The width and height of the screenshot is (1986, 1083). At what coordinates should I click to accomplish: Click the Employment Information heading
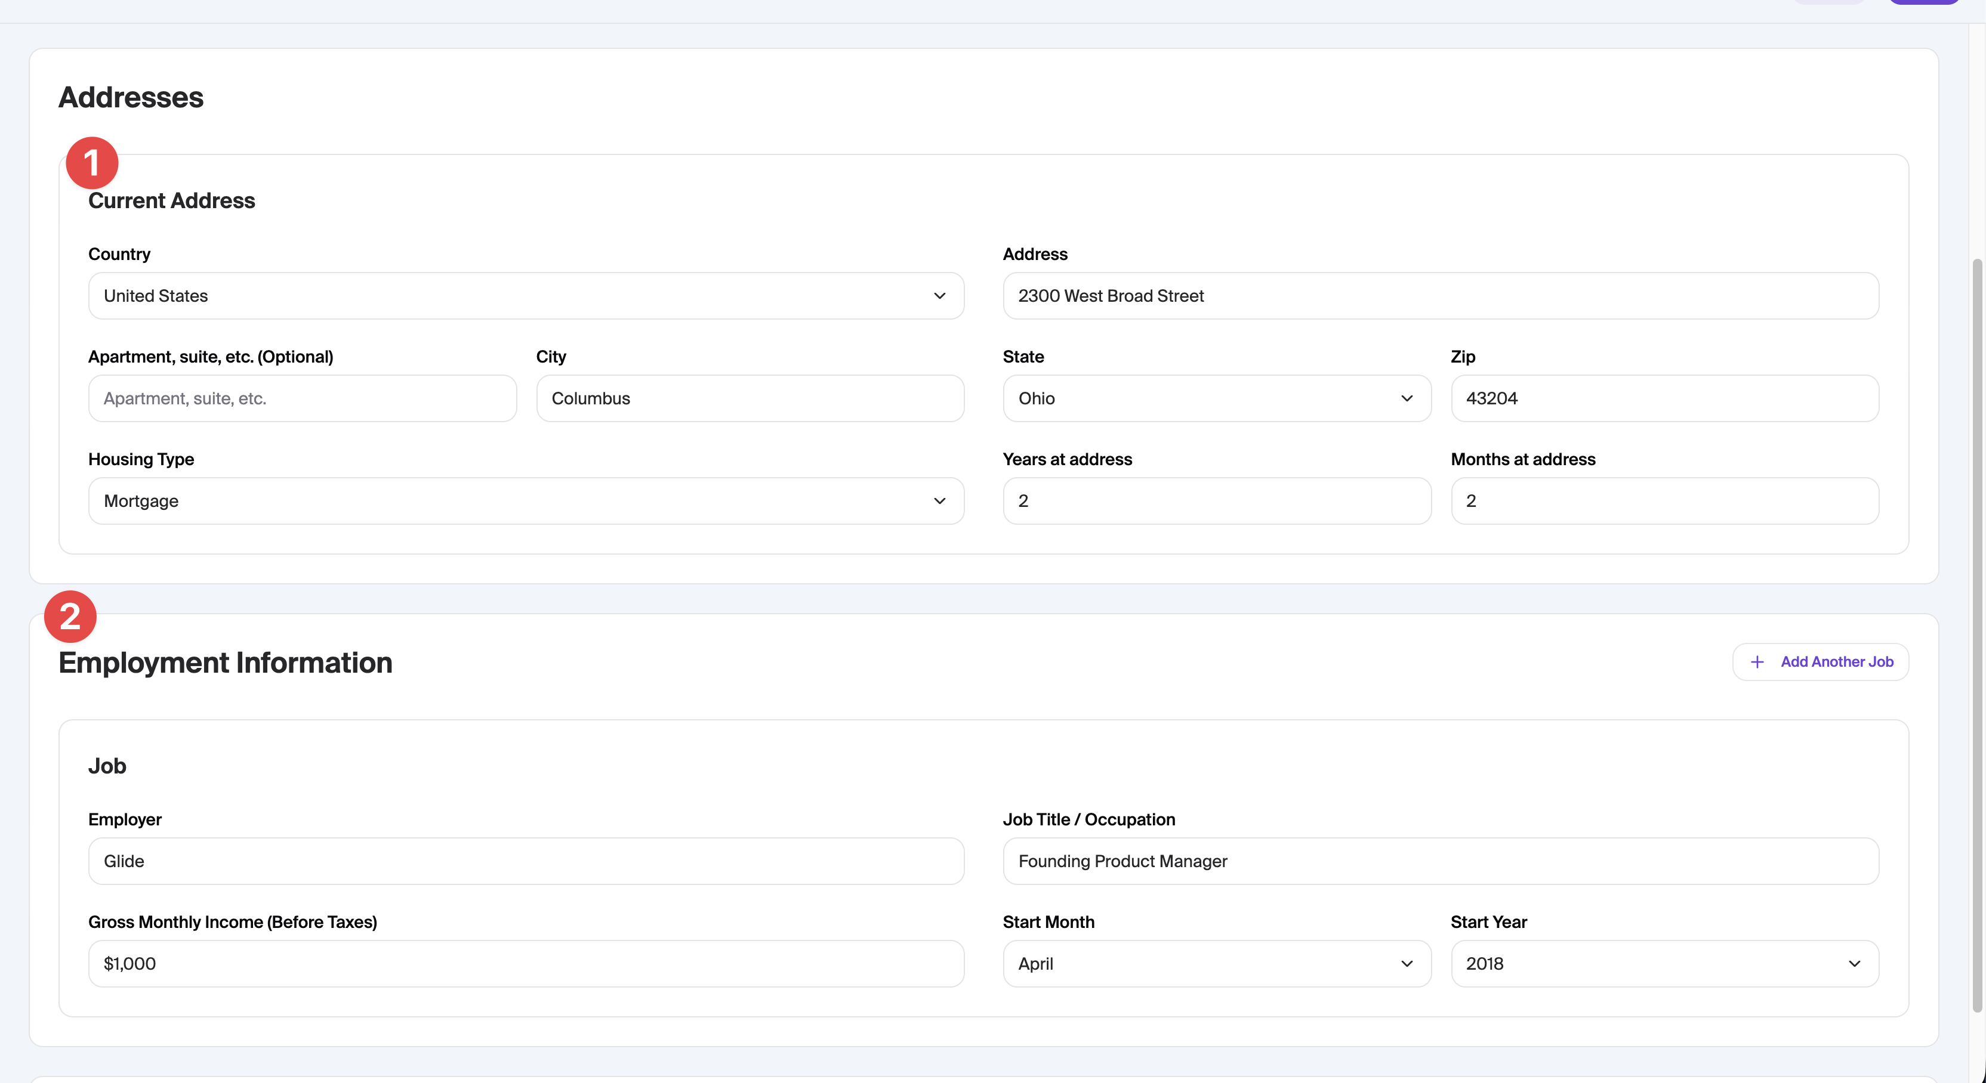(x=225, y=663)
